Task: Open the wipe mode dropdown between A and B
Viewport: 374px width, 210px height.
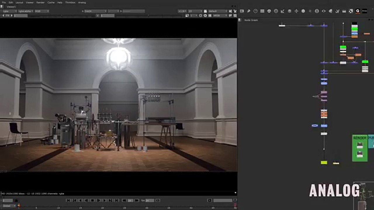Action: click(x=113, y=11)
